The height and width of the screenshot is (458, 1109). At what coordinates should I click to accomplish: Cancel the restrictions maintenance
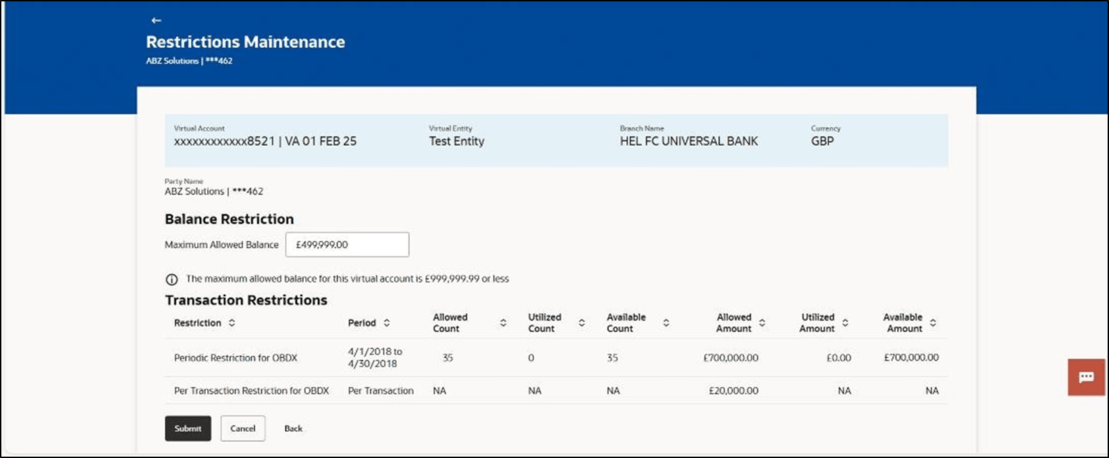pyautogui.click(x=243, y=428)
